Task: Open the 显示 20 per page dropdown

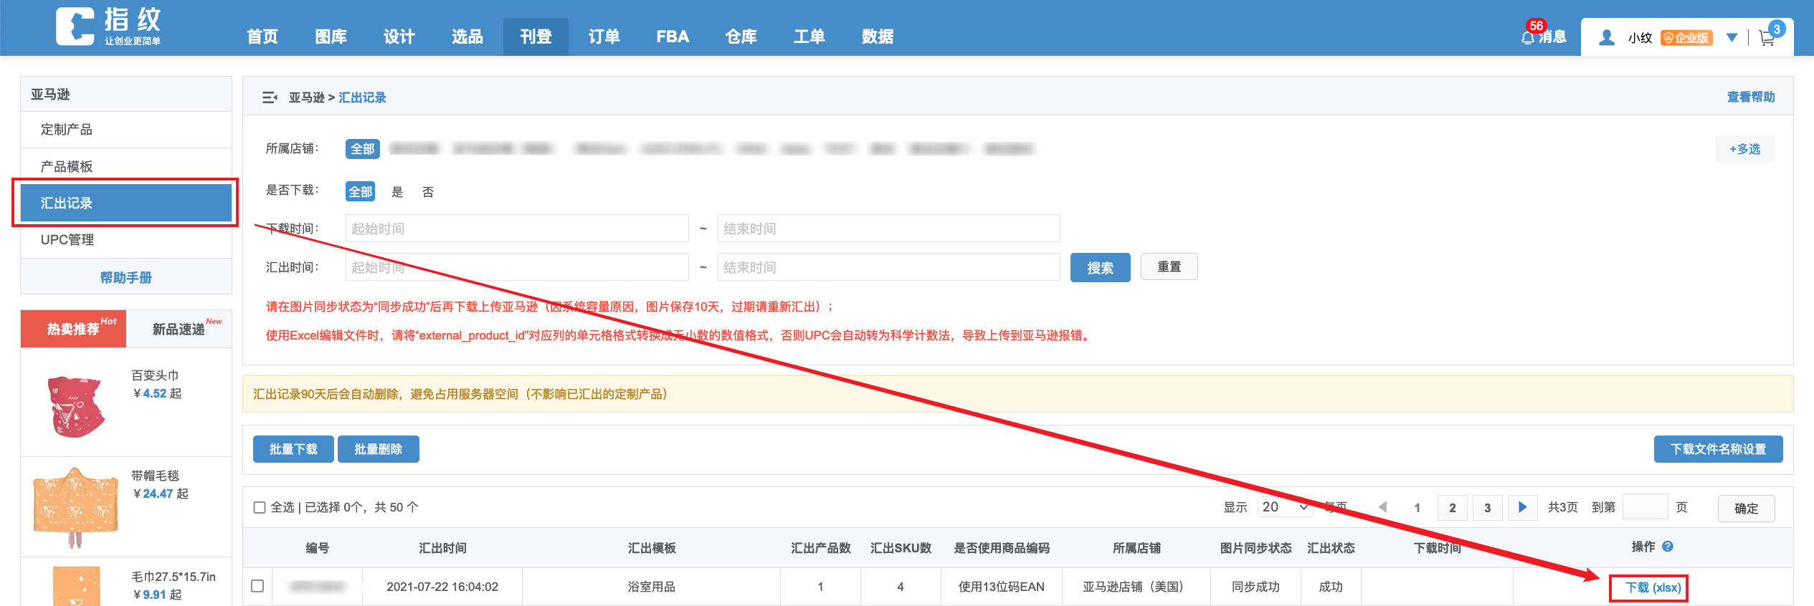Action: click(1285, 507)
